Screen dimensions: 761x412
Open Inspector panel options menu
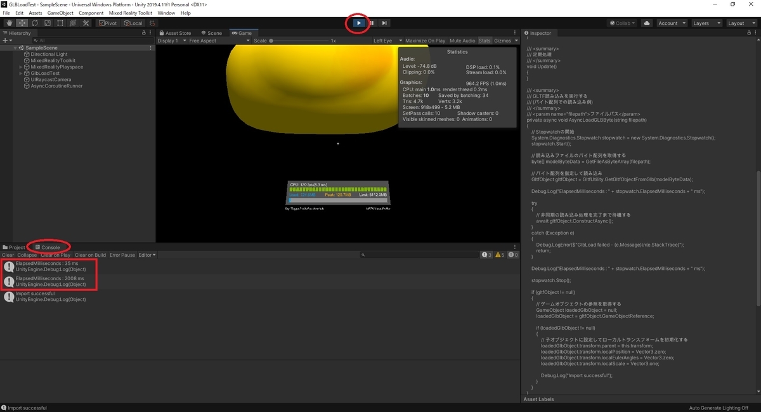tap(755, 33)
